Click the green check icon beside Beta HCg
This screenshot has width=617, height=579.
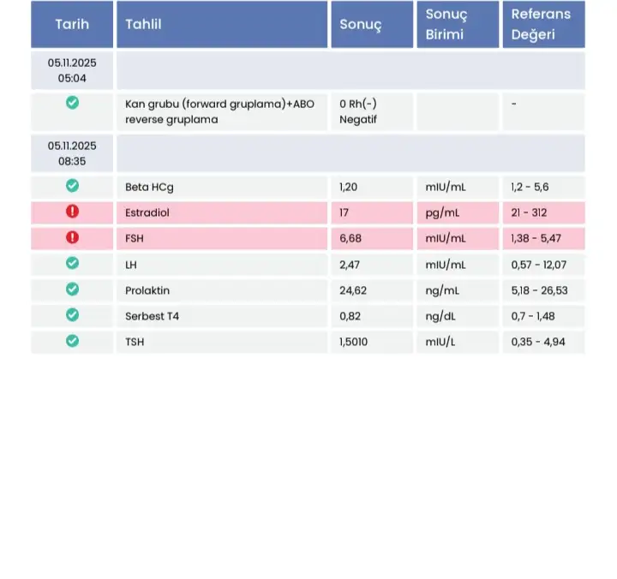point(72,186)
